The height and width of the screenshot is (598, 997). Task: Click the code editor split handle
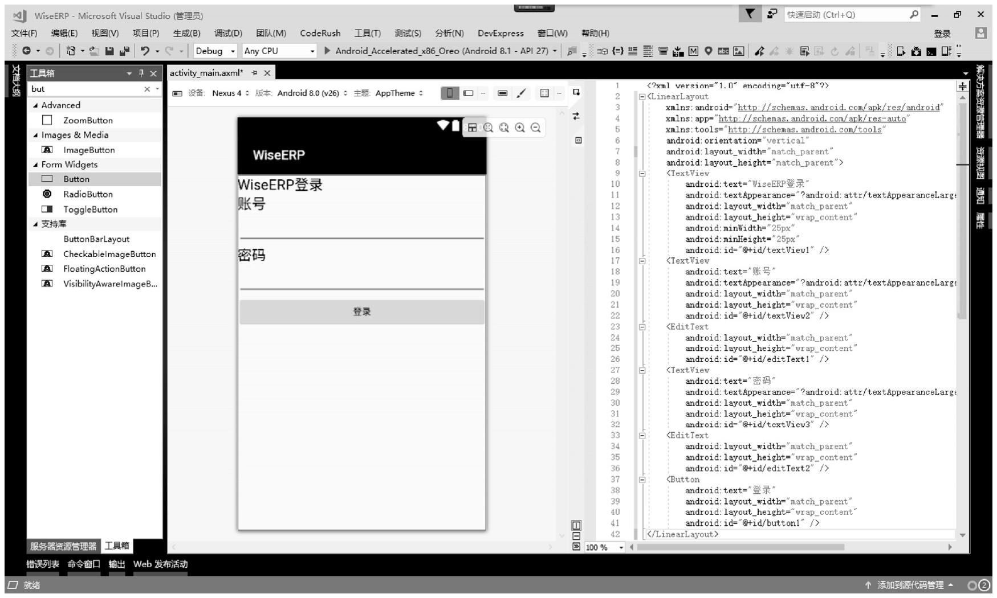[x=963, y=86]
